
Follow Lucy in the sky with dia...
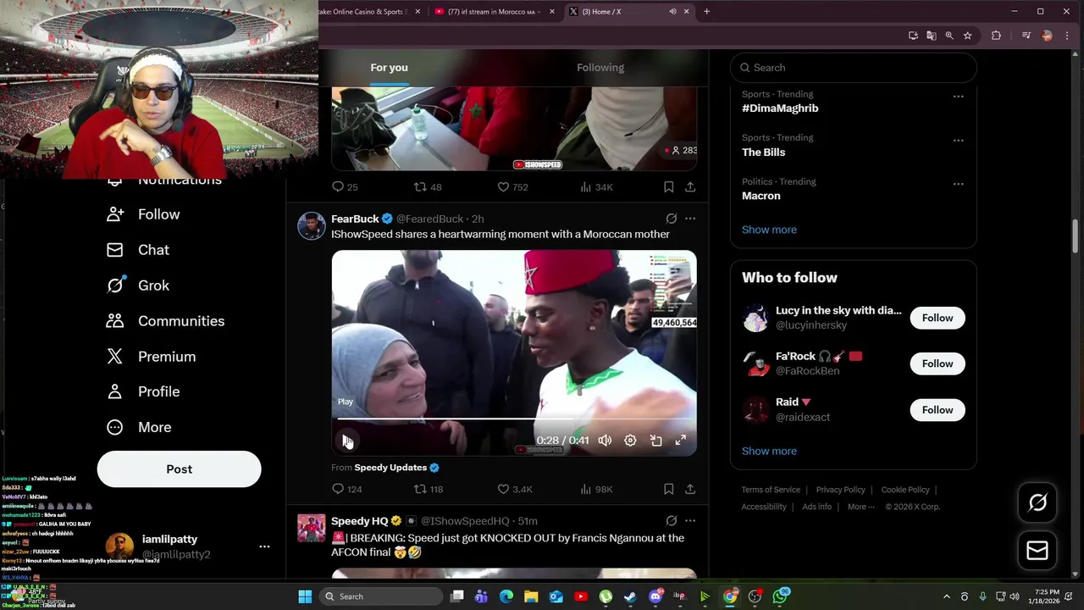coord(937,318)
